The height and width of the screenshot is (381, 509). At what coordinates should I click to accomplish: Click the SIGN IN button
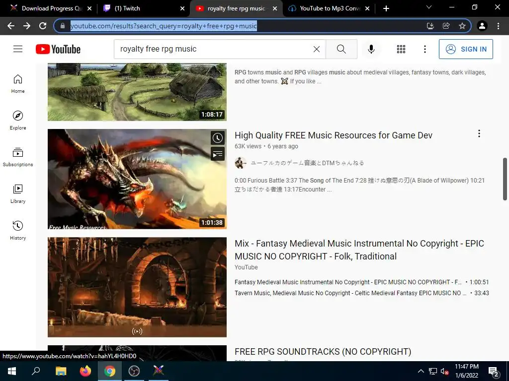tap(465, 49)
